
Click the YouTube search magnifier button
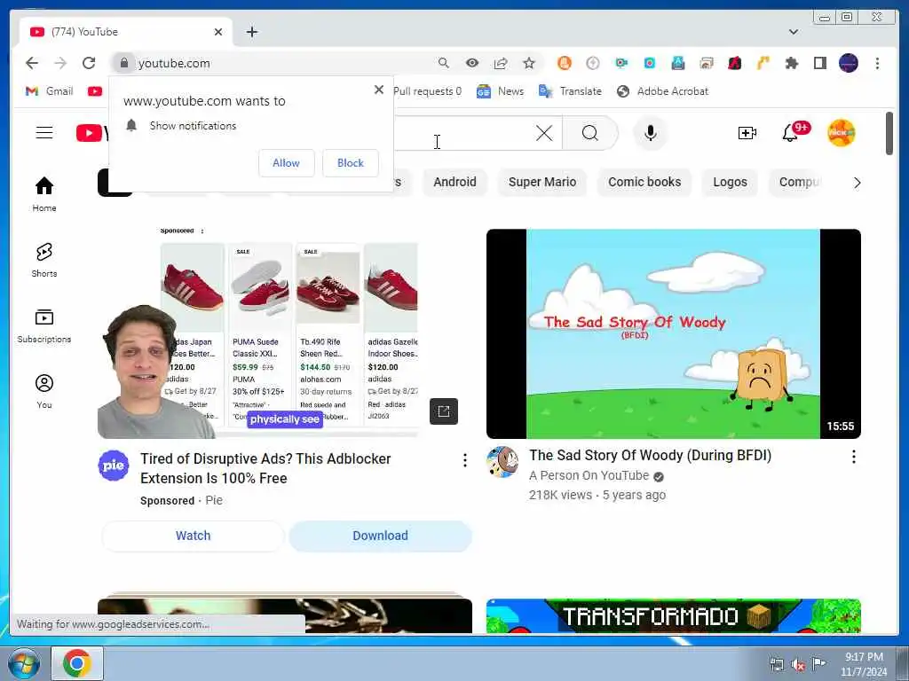point(589,133)
